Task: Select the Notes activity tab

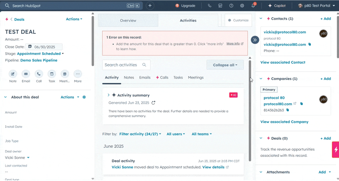Action: coord(129,77)
